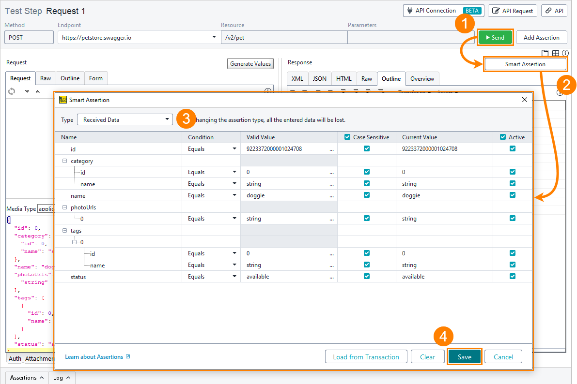This screenshot has height=384, width=577.
Task: Click the Clear button in the dialog
Action: point(428,357)
